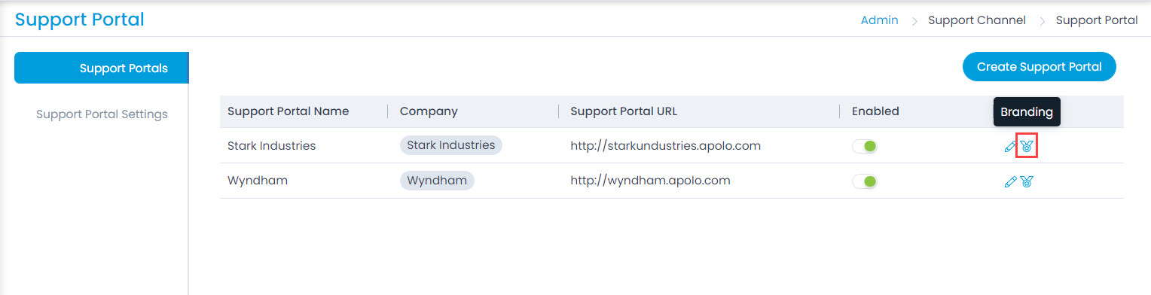Viewport: 1151px width, 295px height.
Task: Open the Support Channel breadcrumb
Action: tap(977, 20)
